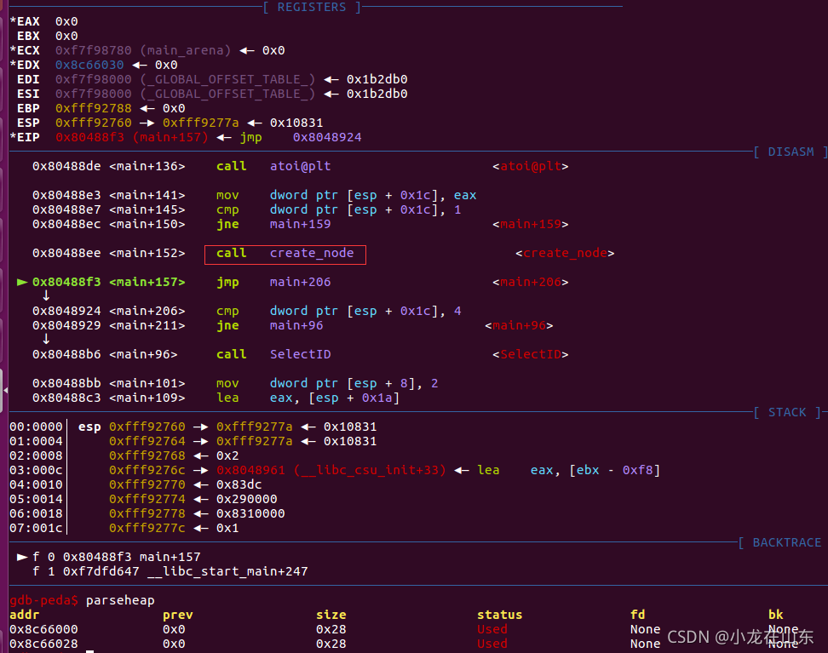Click size 0x28 of chunk 0x8c66028

(331, 644)
